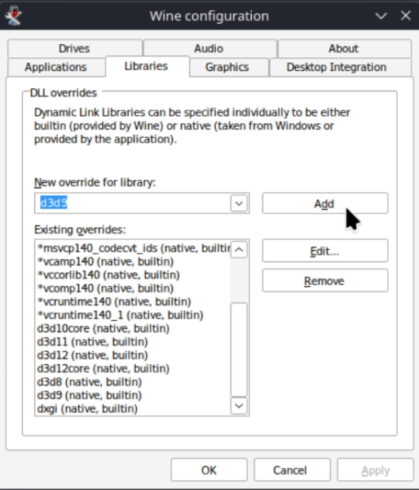The height and width of the screenshot is (490, 419).
Task: Select *vcamp140 (native, builtin) entry
Action: [x=133, y=261]
